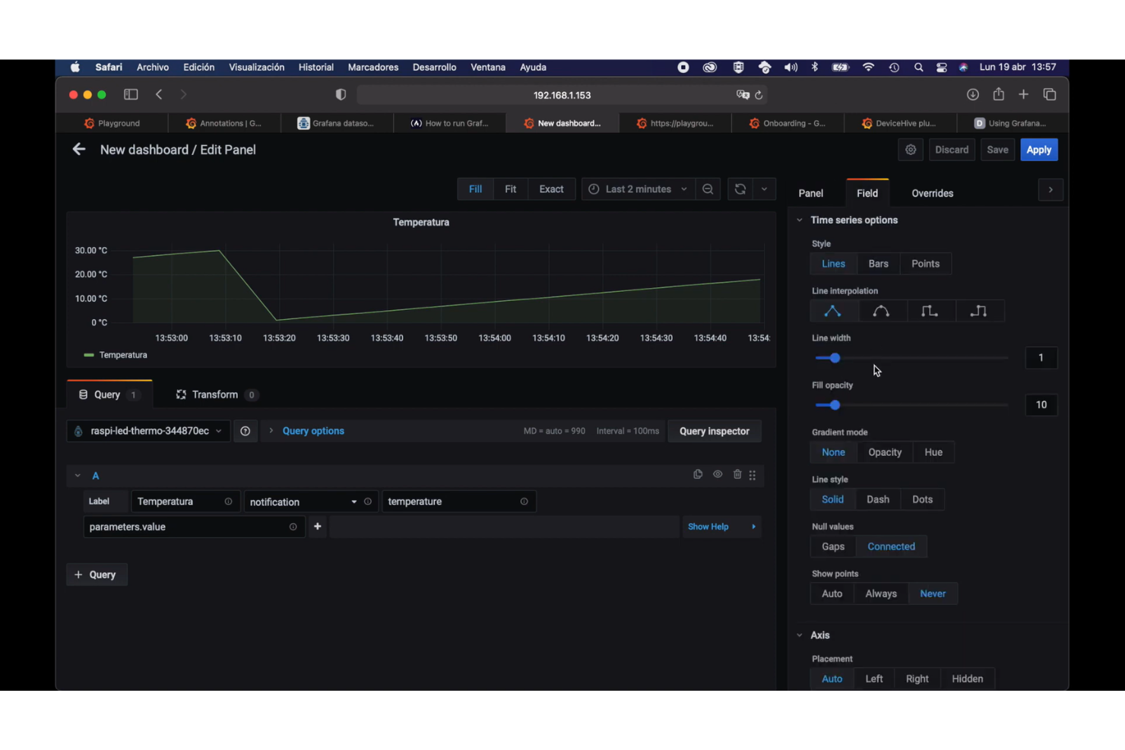Switch graph style to Bars
Viewport: 1125px width, 750px height.
point(878,264)
